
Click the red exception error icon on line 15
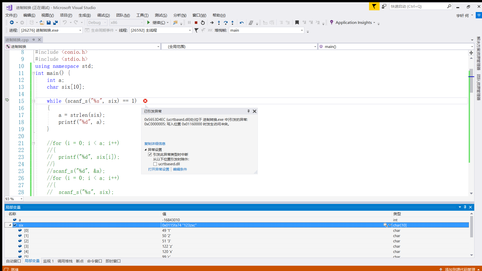145,101
